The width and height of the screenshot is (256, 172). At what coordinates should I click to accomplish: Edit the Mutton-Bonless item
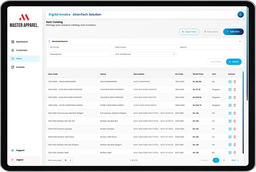click(x=230, y=129)
